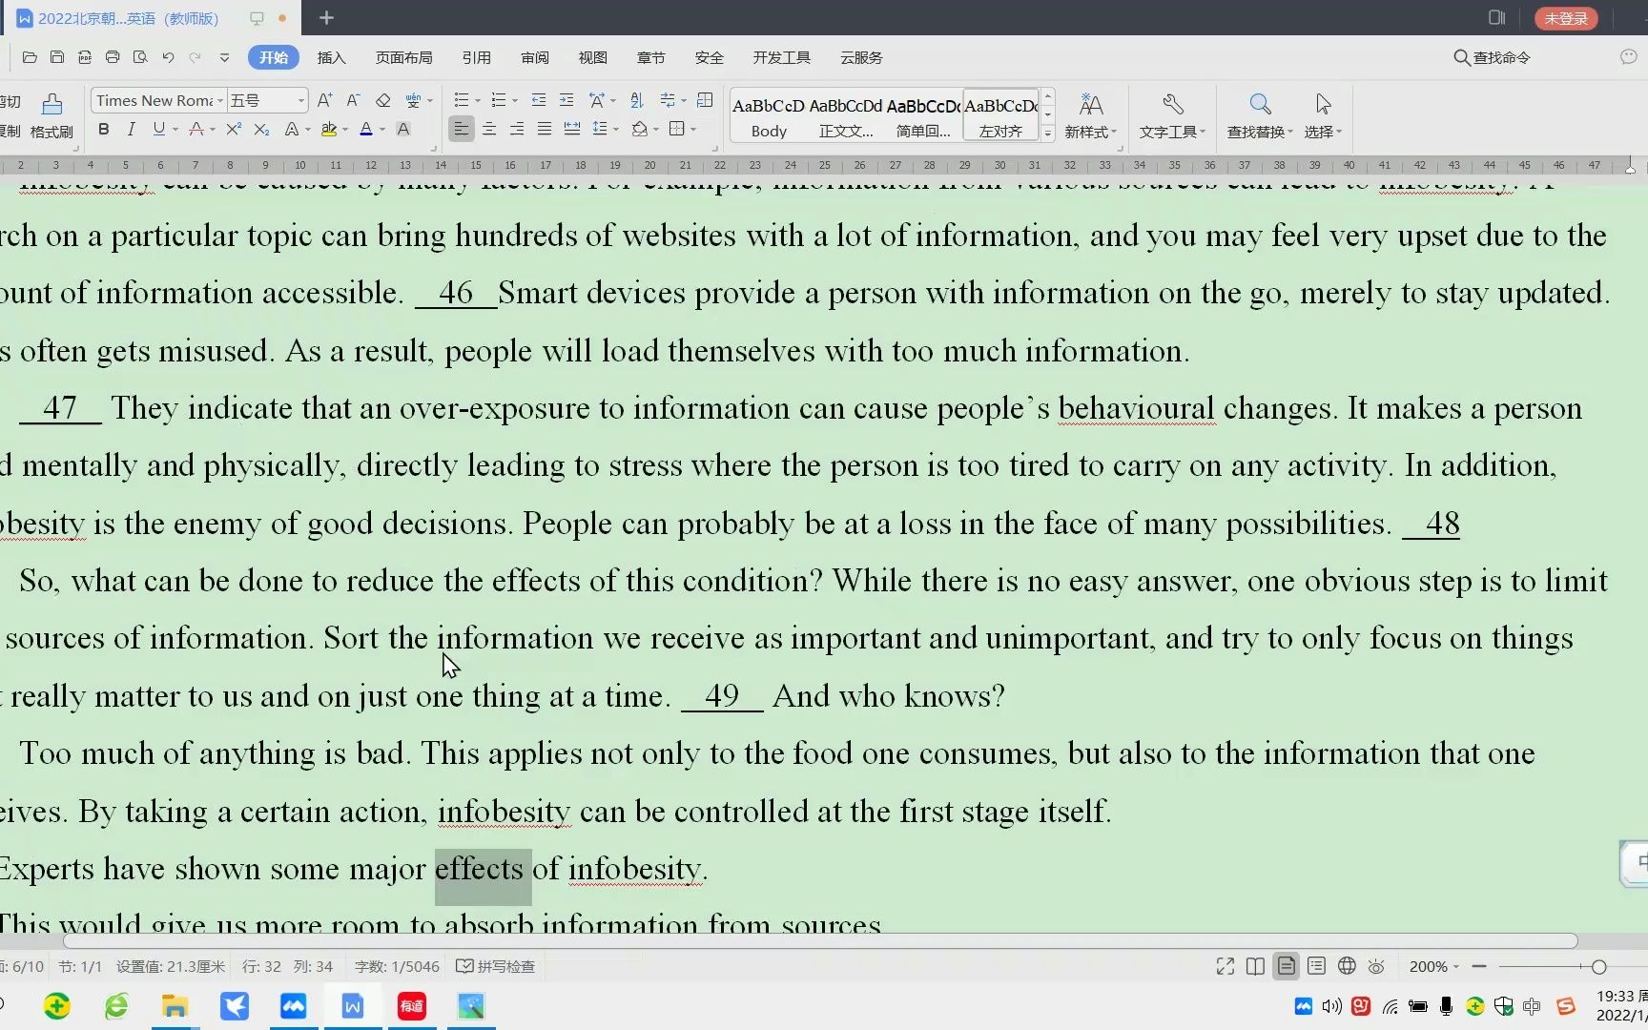Insert a bulleted list
Viewport: 1648px width, 1030px height.
coord(461,100)
